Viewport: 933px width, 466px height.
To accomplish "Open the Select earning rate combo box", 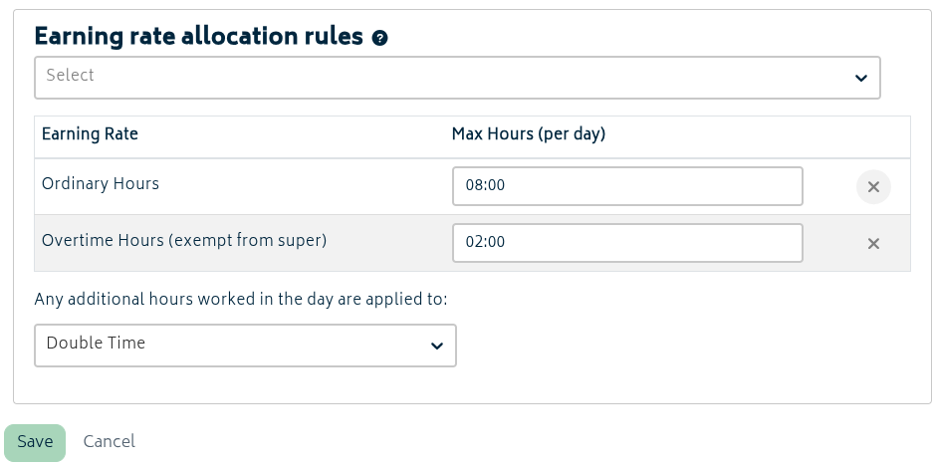I will click(457, 78).
